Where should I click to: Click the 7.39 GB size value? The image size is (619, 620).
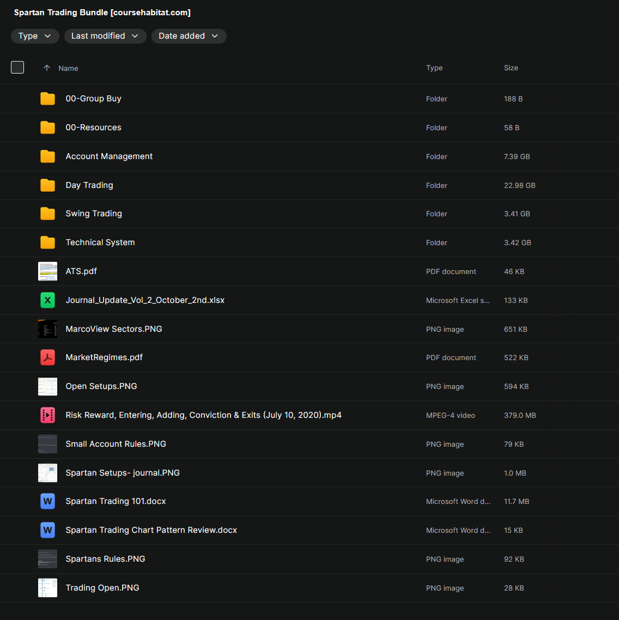coord(517,156)
